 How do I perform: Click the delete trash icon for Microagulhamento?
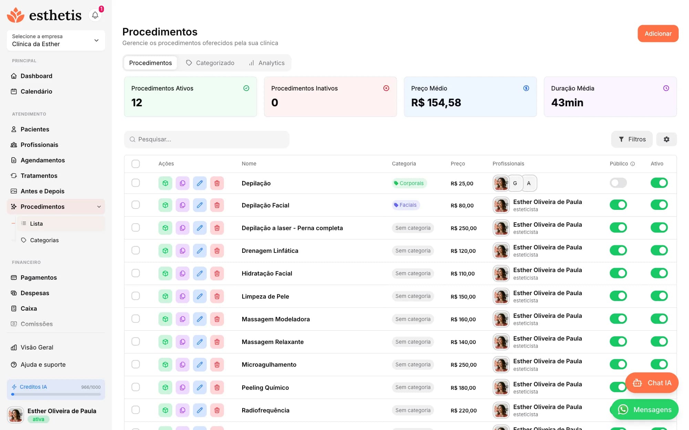coord(217,365)
